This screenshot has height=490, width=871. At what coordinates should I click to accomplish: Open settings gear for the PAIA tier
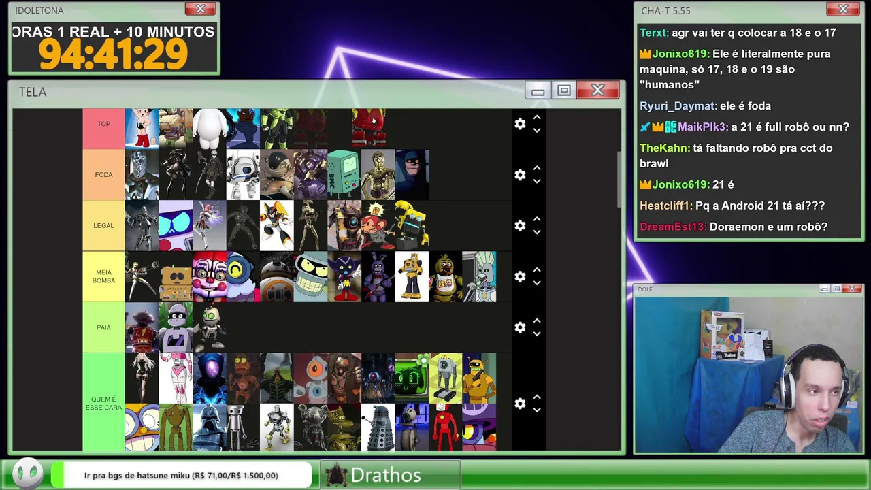520,327
